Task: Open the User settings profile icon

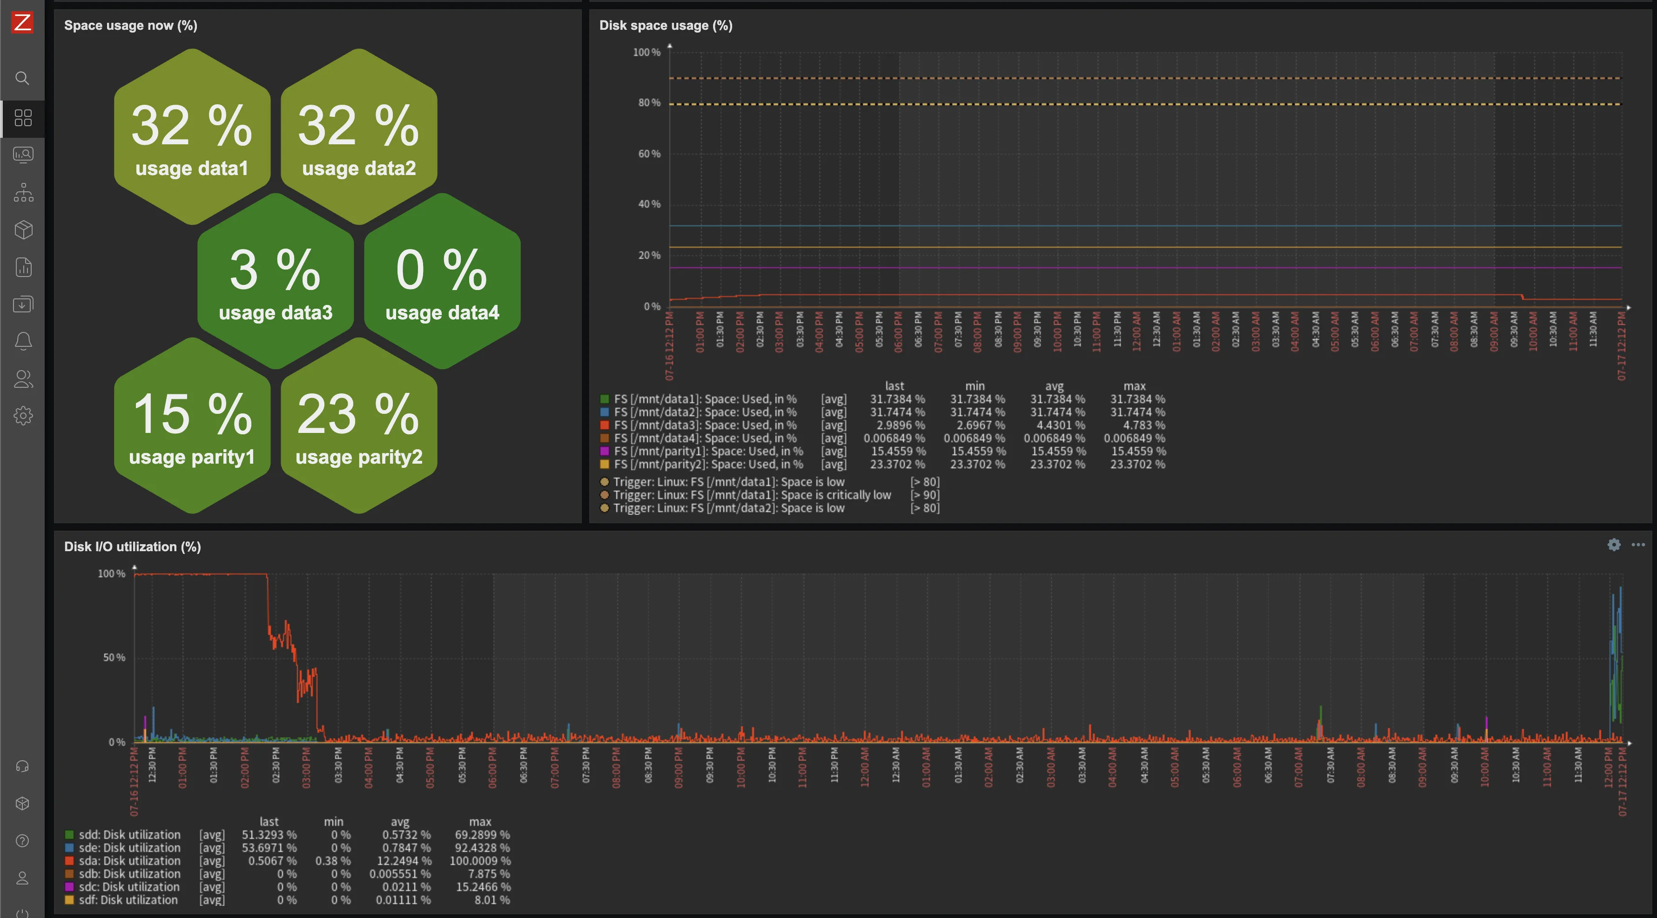Action: 22,878
